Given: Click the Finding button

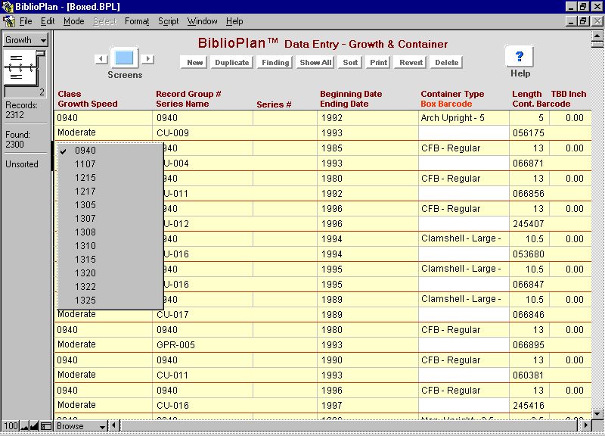Looking at the screenshot, I should pyautogui.click(x=275, y=63).
